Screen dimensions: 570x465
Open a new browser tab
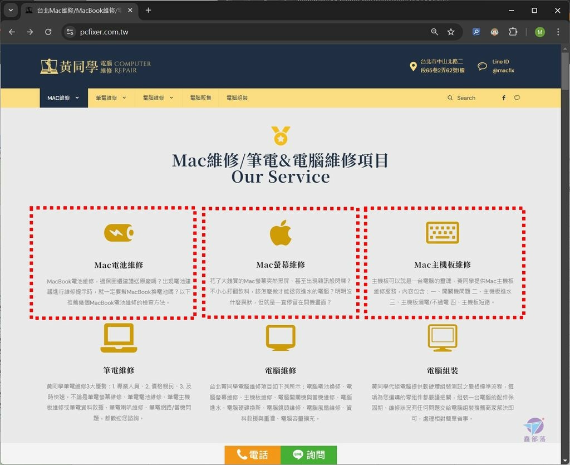[x=148, y=10]
